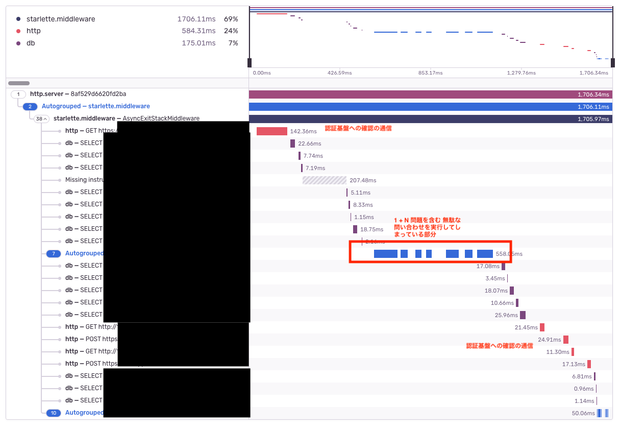Click the 1,706.34ms time axis label

click(x=594, y=73)
